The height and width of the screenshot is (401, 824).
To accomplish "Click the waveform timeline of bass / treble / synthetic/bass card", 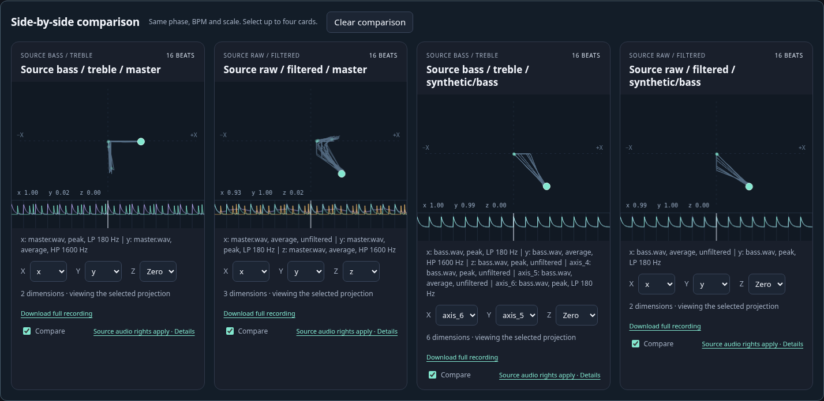I will 514,227.
